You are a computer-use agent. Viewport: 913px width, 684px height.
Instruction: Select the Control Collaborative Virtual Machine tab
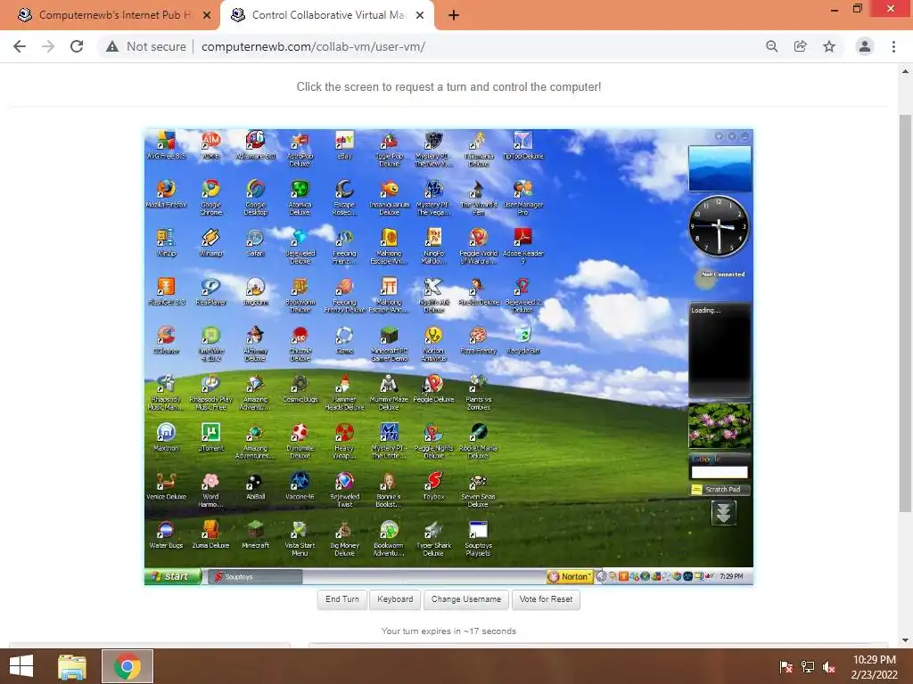(x=326, y=15)
